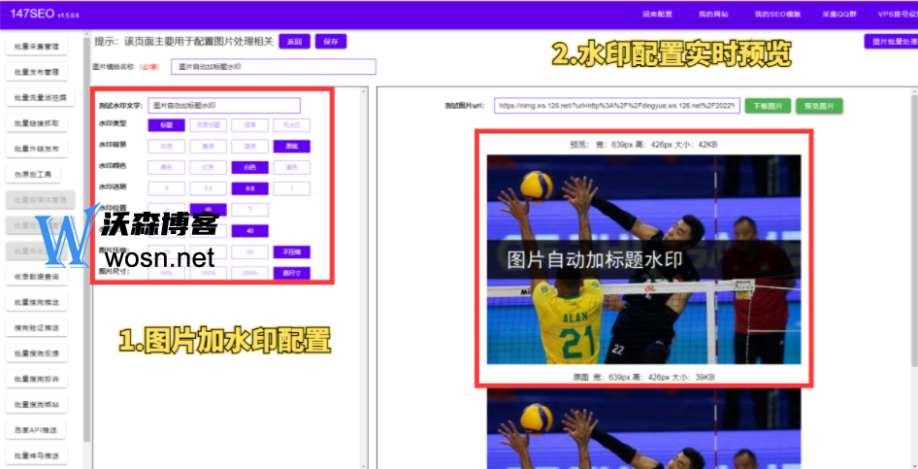Viewport: 918px width, 469px height.
Task: Click the purple 返回 button
Action: point(295,42)
